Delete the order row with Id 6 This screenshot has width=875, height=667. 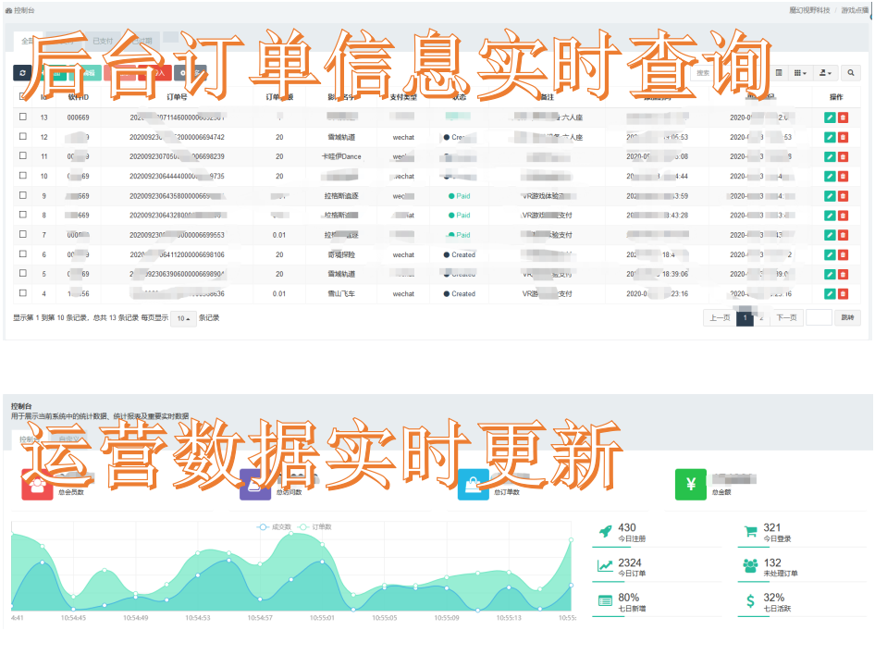click(843, 254)
